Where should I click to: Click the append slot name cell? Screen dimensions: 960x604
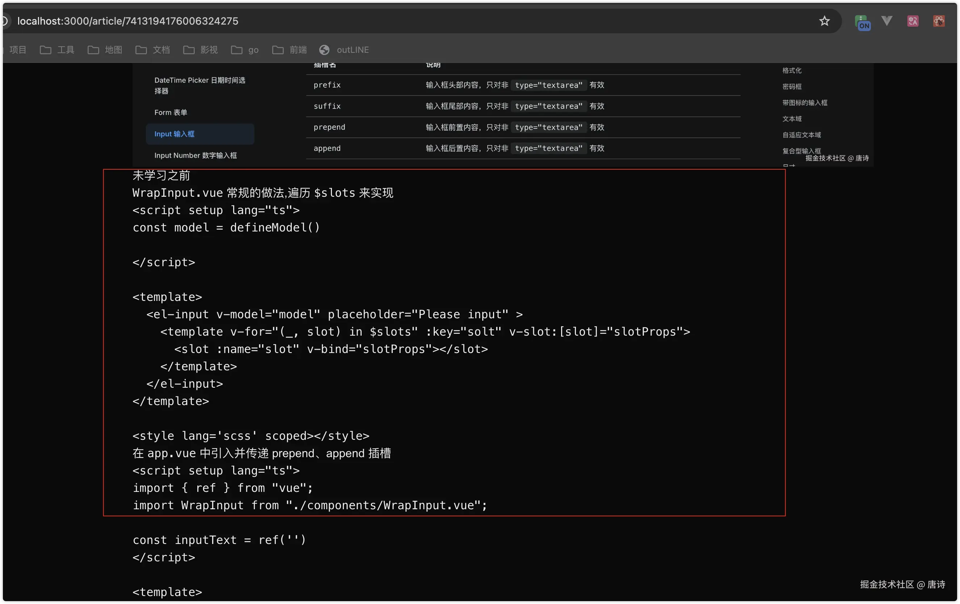[327, 148]
